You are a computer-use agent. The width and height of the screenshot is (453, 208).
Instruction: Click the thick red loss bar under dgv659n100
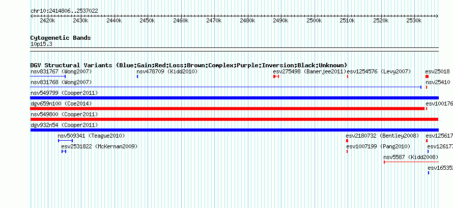228,109
